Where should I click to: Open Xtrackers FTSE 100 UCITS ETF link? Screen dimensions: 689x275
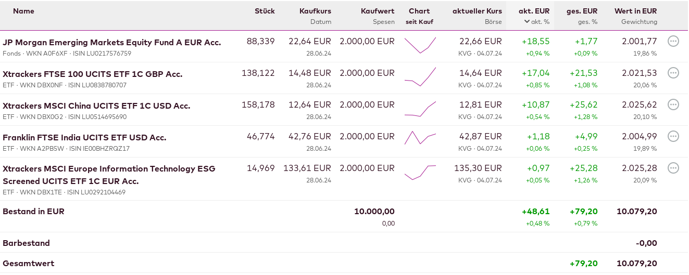pyautogui.click(x=92, y=74)
